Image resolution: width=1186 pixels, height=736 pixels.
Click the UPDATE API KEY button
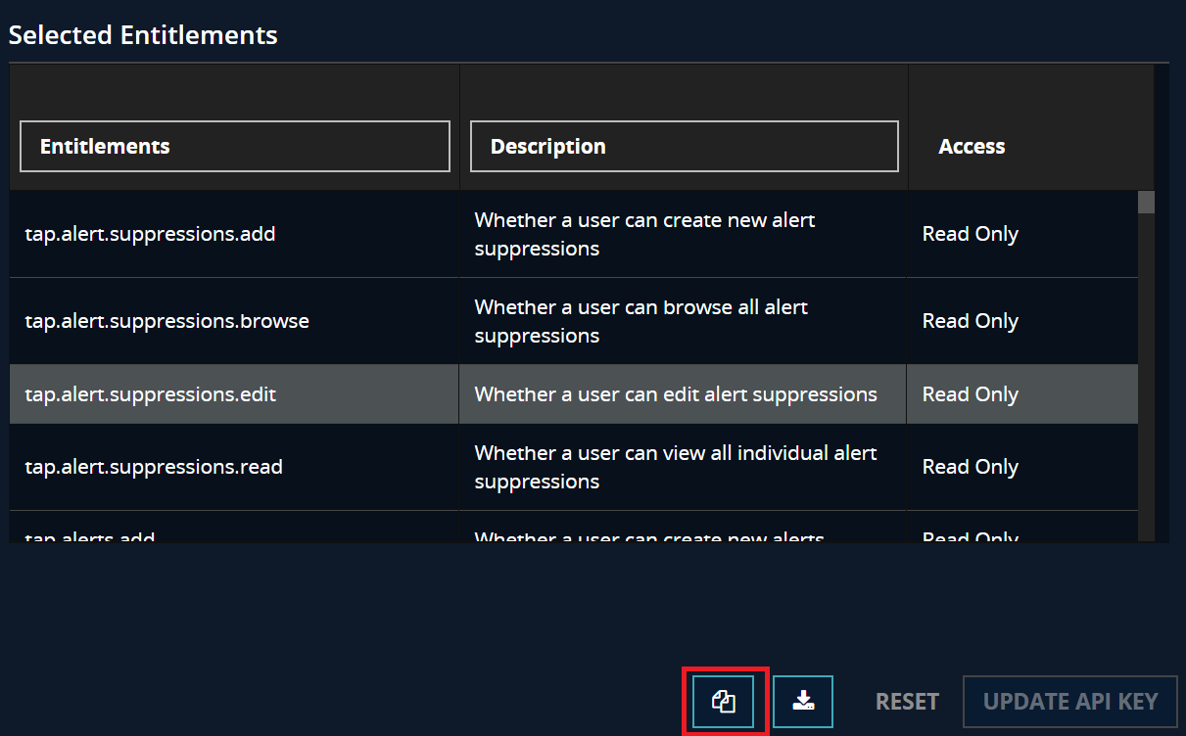click(x=1069, y=702)
